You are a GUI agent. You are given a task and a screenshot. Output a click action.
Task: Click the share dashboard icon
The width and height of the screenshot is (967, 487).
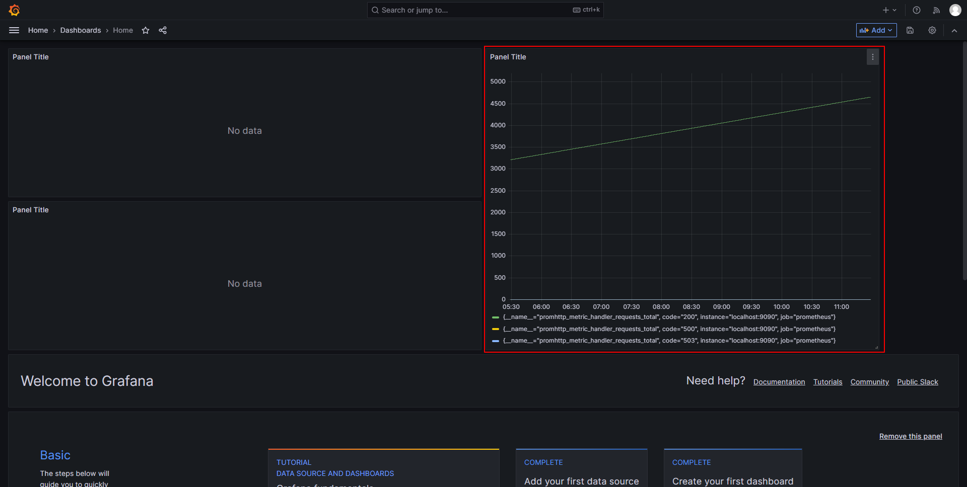point(163,30)
